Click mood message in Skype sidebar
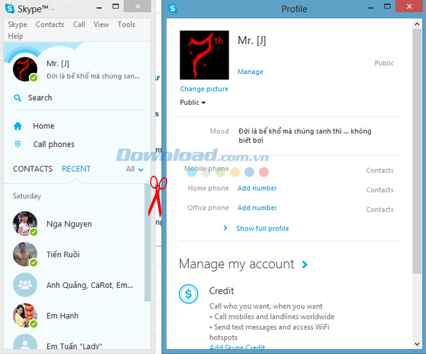This screenshot has height=354, width=426. pyautogui.click(x=93, y=76)
